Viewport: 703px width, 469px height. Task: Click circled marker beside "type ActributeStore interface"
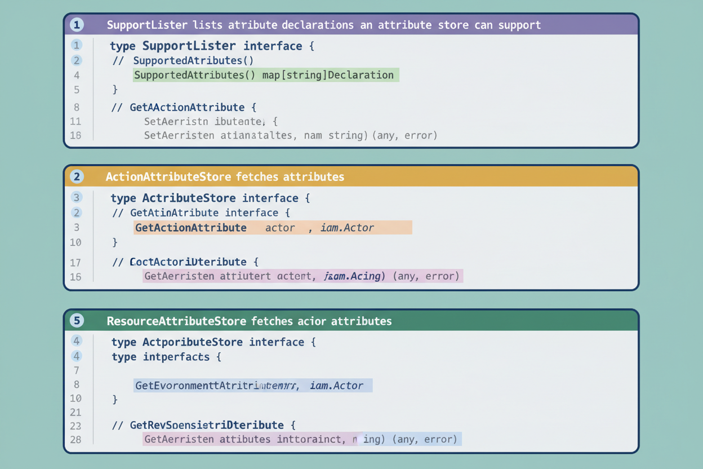[77, 198]
